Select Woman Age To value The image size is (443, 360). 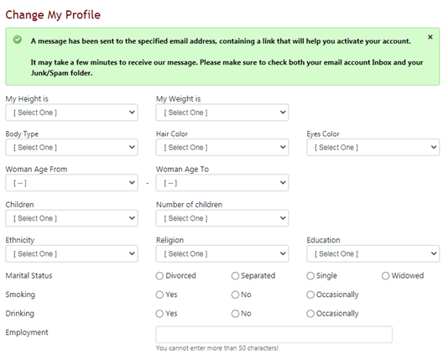click(x=222, y=183)
